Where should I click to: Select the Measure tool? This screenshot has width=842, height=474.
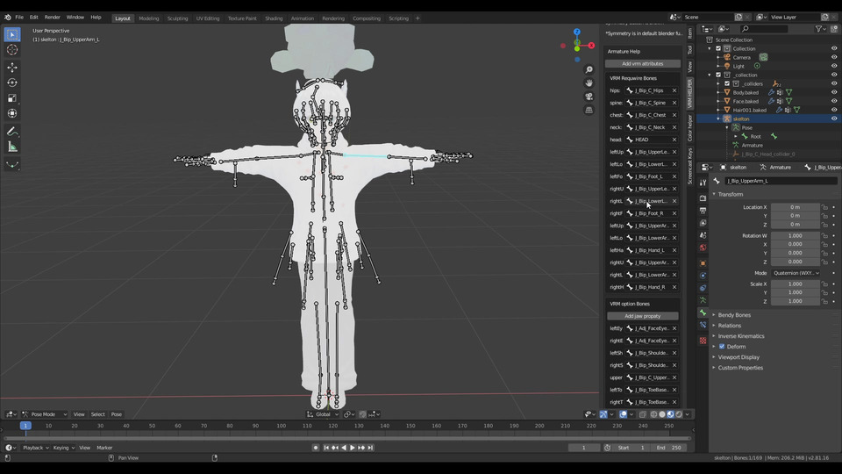tap(12, 147)
